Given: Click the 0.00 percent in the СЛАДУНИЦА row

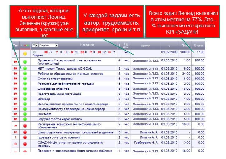Looking at the screenshot, I should coord(201,142).
